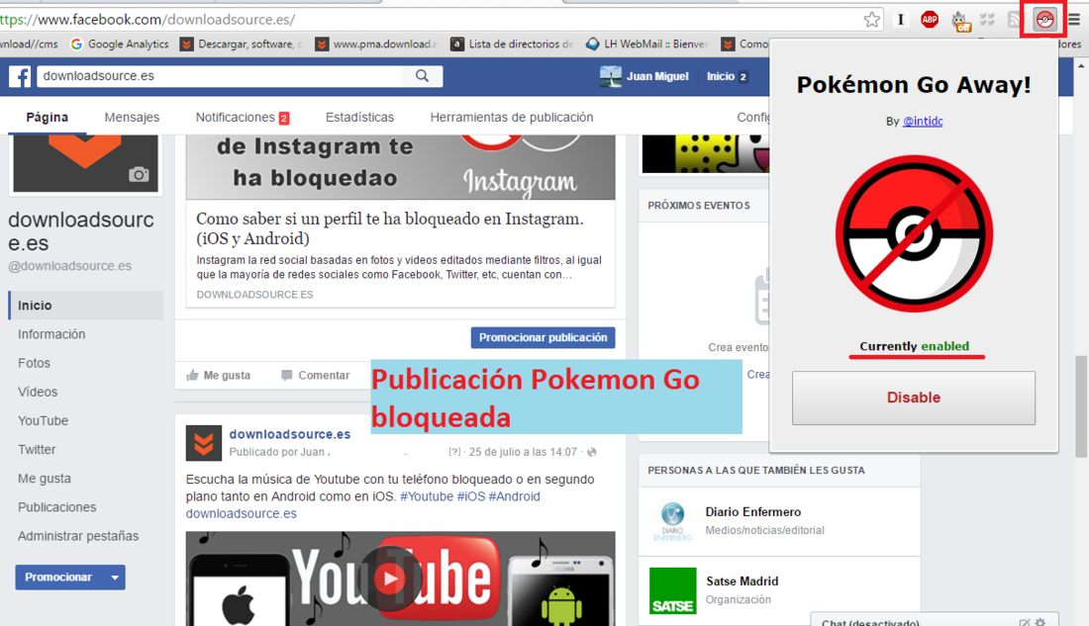Open Fotos in the sidebar
The width and height of the screenshot is (1089, 626).
coord(34,363)
